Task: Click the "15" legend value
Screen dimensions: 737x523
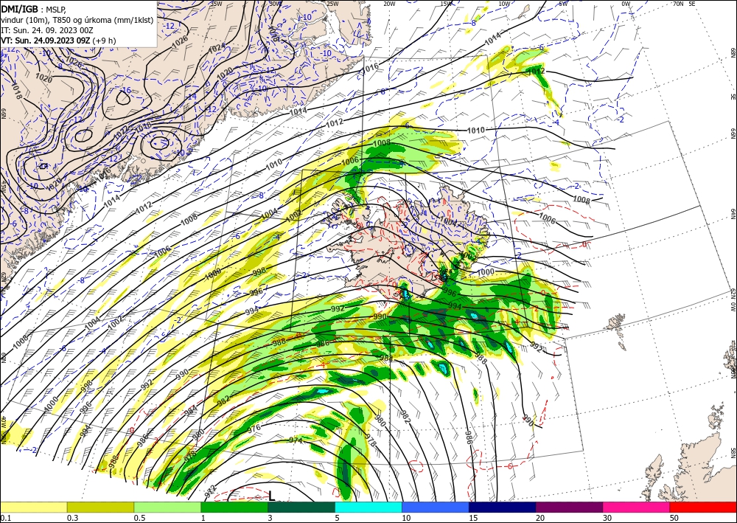Action: coord(473,518)
